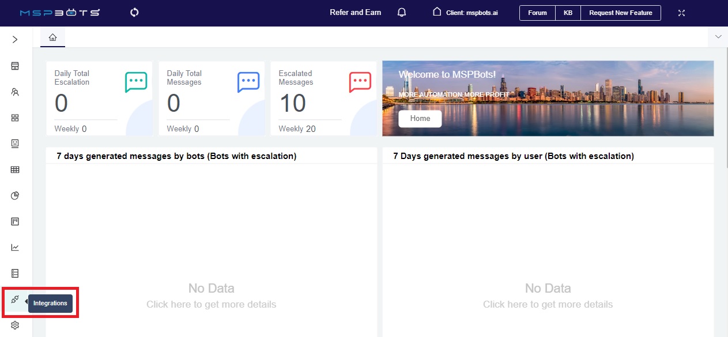The width and height of the screenshot is (728, 337).
Task: Open notifications via the bell icon
Action: tap(401, 12)
